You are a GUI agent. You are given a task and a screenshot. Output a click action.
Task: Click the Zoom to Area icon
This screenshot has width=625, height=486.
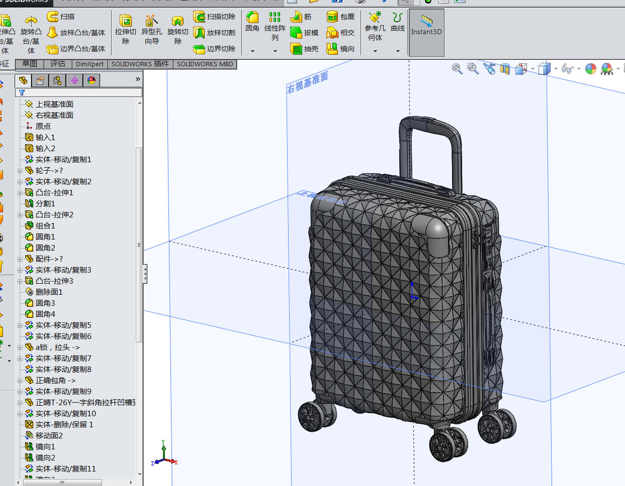(x=473, y=69)
